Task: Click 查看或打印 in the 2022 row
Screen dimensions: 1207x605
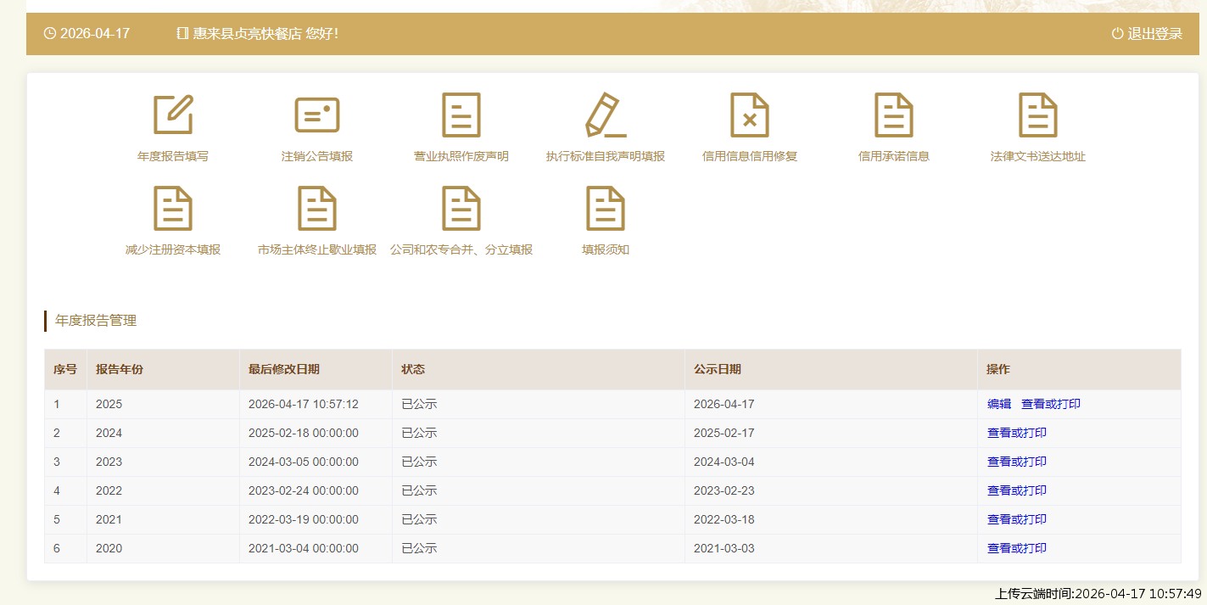Action: pos(1017,490)
